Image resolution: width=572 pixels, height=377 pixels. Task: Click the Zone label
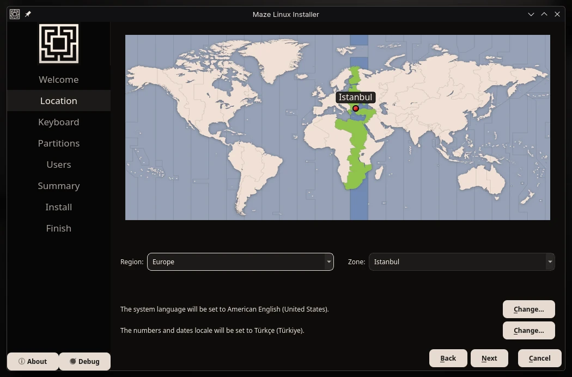[356, 262]
